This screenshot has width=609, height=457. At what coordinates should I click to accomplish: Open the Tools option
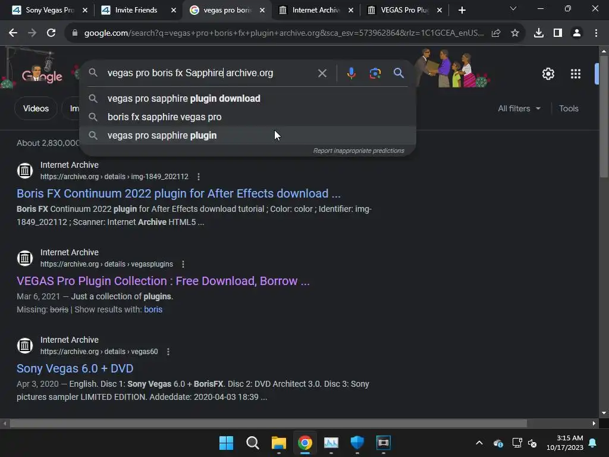coord(569,108)
